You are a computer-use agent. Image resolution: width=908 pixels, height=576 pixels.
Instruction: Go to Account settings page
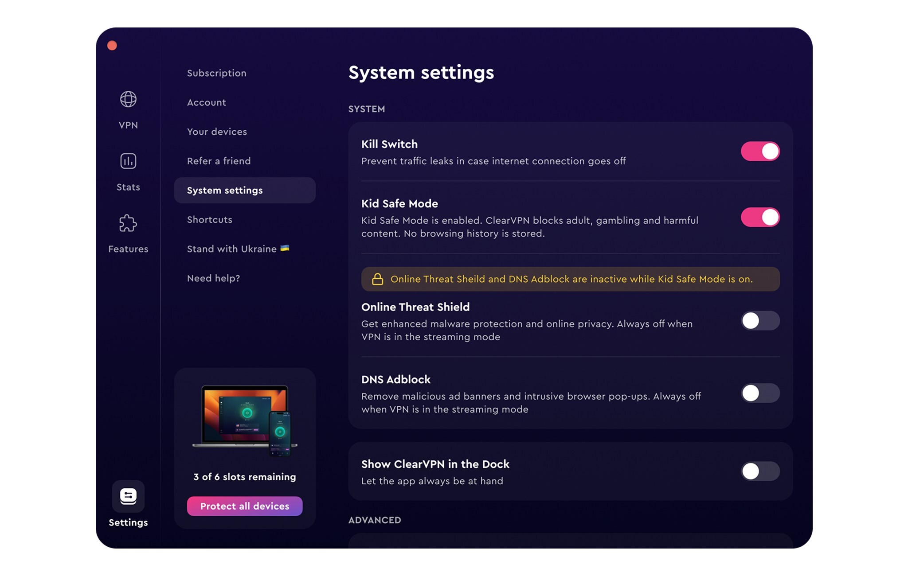[207, 102]
